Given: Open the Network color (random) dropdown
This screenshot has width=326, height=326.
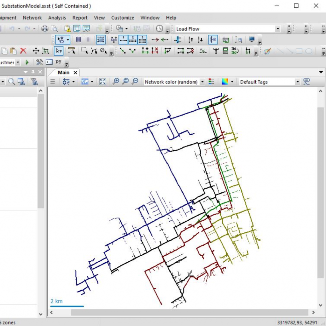Looking at the screenshot, I should click(202, 81).
